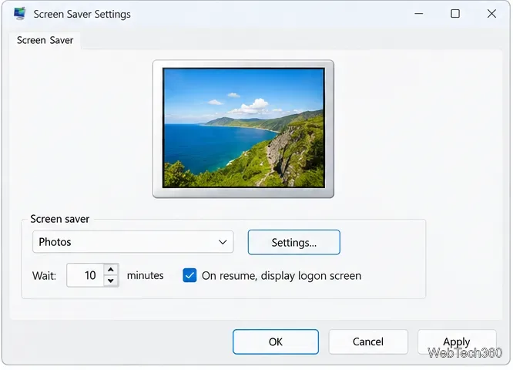Increase wait time with the up arrow
Screen dimensions: 513x370
pyautogui.click(x=111, y=270)
